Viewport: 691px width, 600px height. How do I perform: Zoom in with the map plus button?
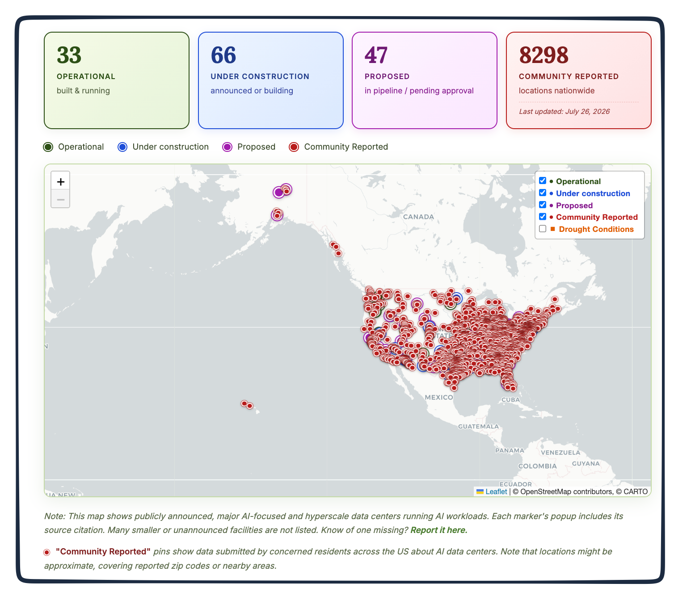tap(61, 181)
